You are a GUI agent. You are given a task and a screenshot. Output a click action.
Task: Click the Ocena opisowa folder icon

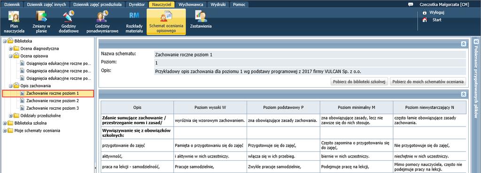[16, 56]
